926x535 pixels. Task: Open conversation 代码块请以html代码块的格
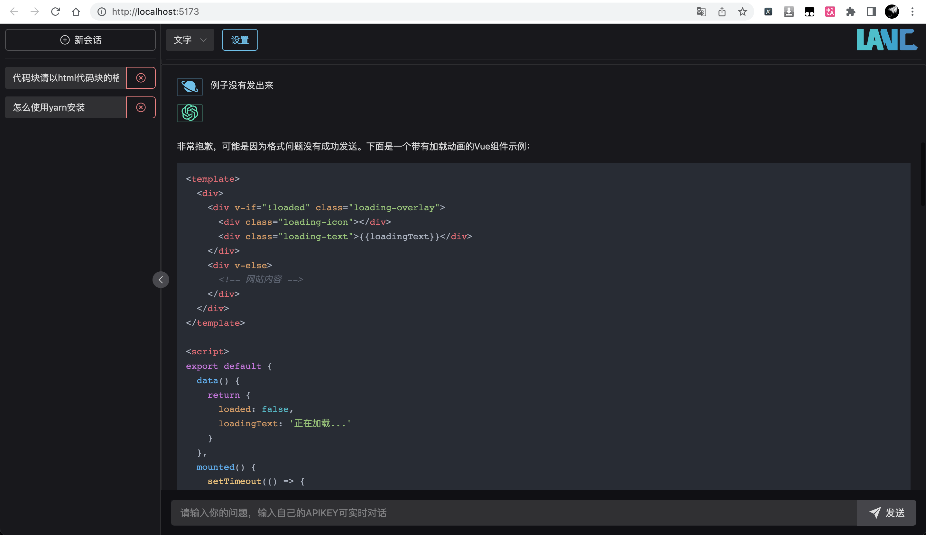66,78
